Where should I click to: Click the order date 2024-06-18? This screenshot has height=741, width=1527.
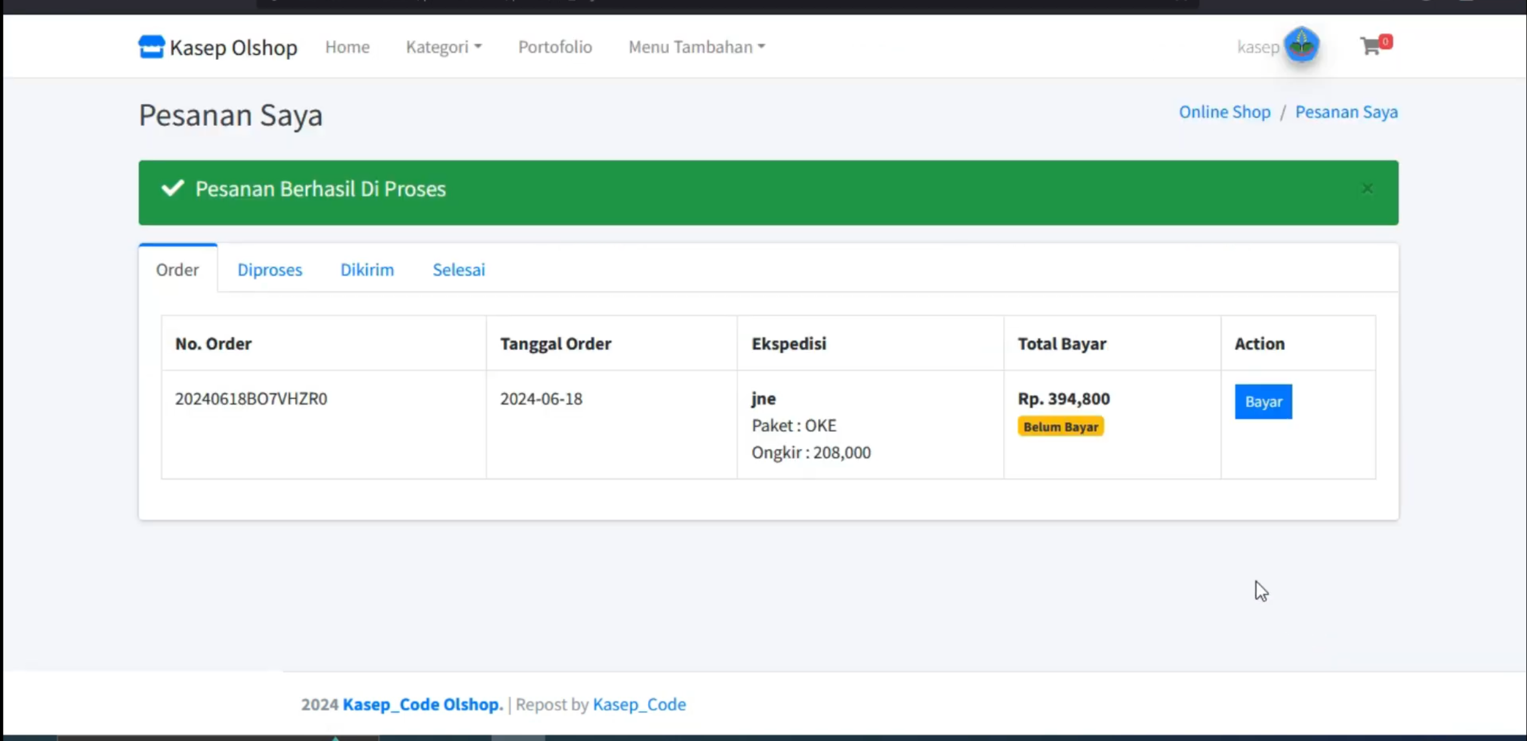(x=541, y=399)
